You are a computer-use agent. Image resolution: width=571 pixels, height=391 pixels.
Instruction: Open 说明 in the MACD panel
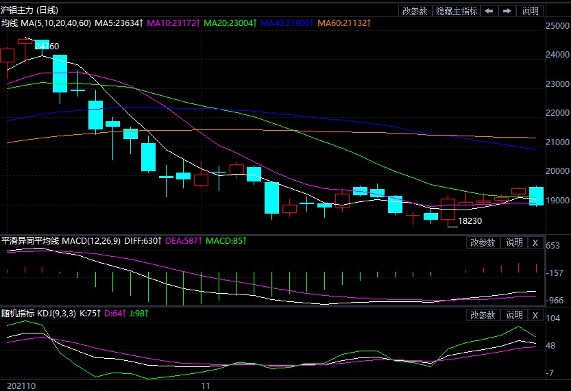[x=514, y=242]
